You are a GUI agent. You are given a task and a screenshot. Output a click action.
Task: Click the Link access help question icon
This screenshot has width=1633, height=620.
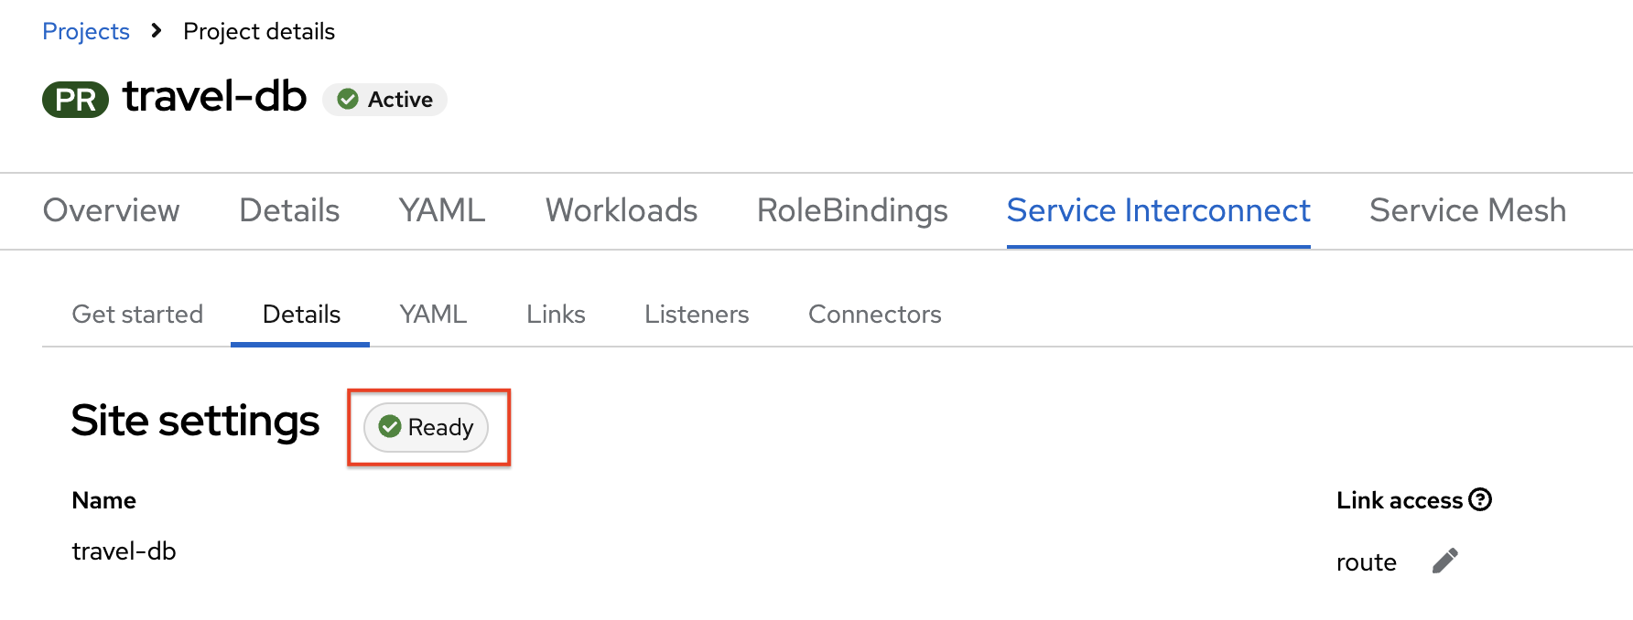point(1480,499)
